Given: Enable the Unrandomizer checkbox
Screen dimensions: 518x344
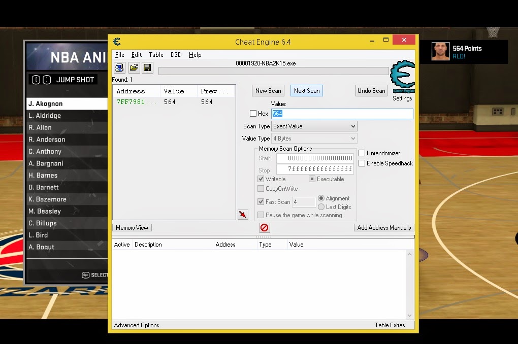Looking at the screenshot, I should point(362,153).
